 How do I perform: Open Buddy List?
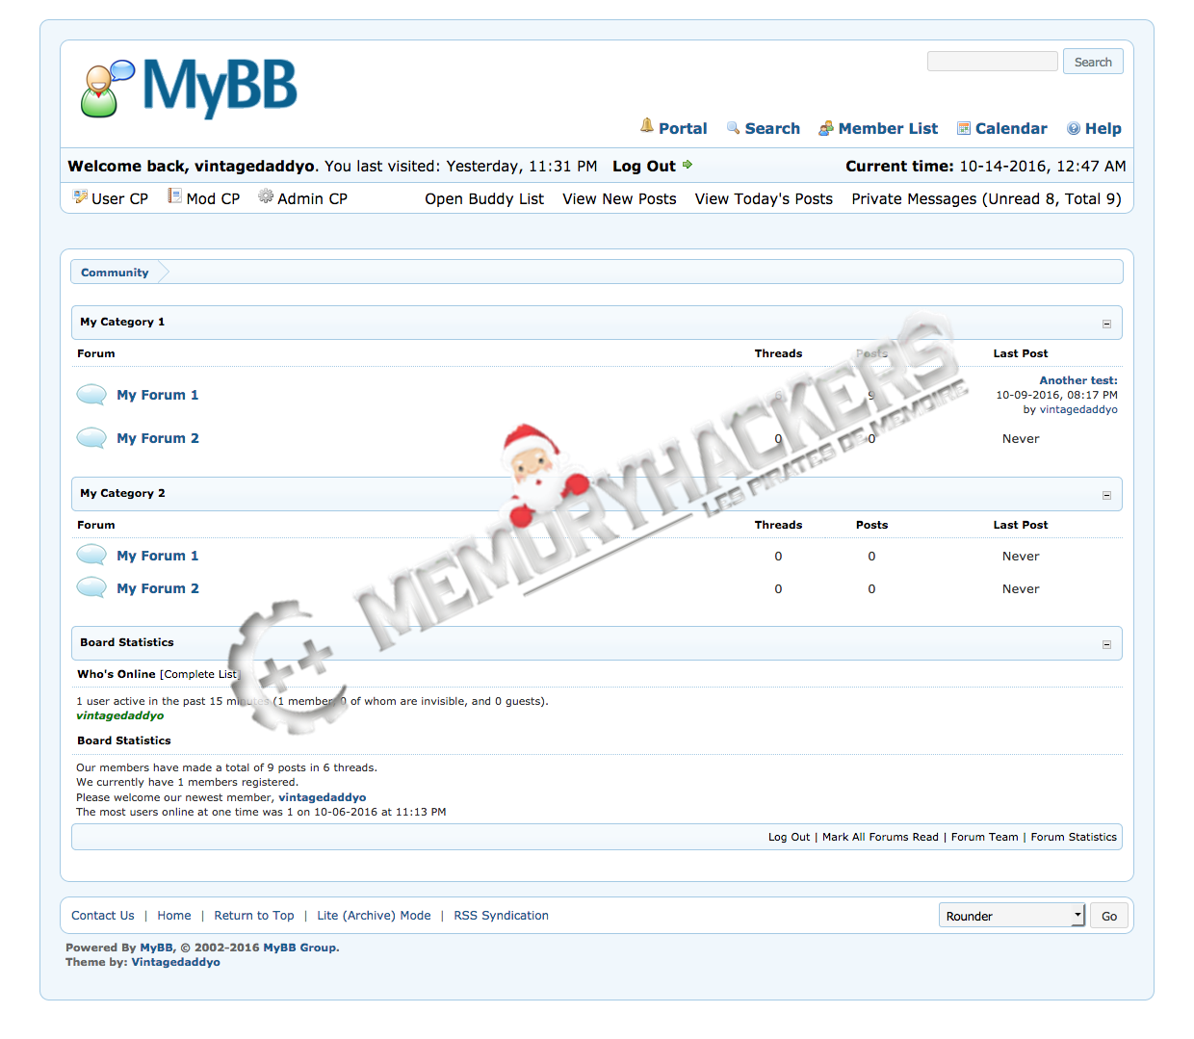(x=484, y=198)
